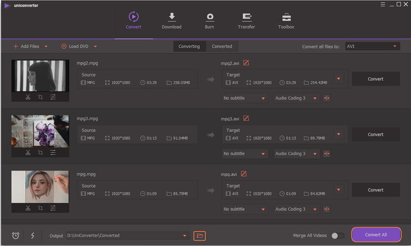Expand the Convert all files to AVI dropdown

click(372, 46)
